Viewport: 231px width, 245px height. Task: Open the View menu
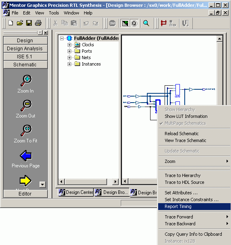coord(39,13)
